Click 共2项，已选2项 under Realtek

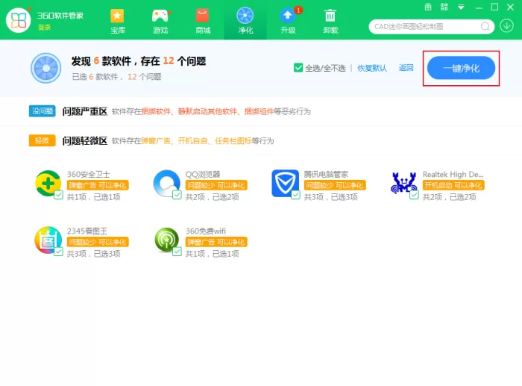click(449, 197)
